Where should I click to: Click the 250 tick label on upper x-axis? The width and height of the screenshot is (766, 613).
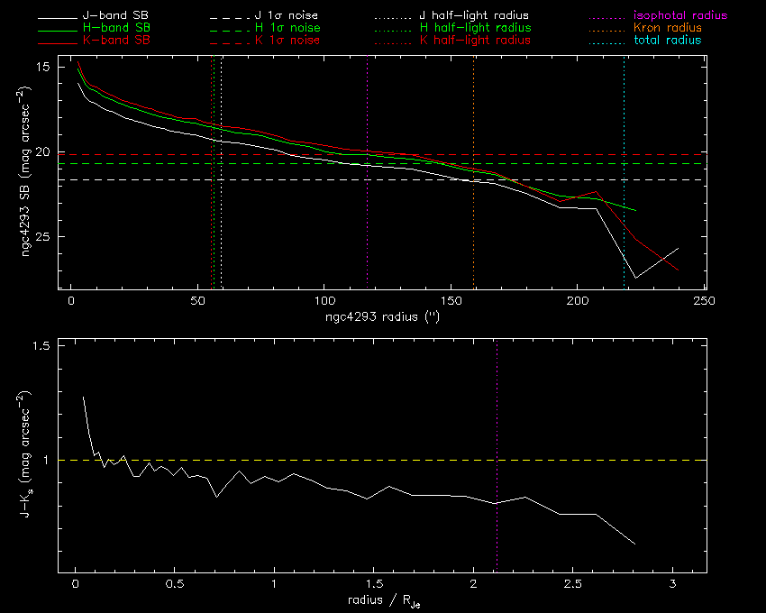pyautogui.click(x=705, y=300)
